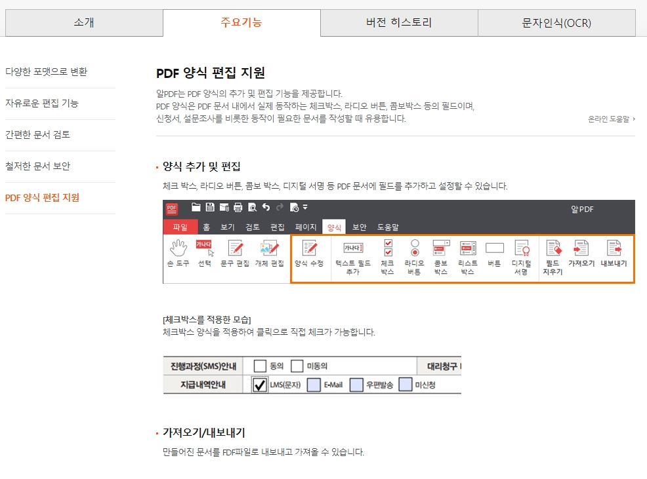Switch to the 검토 ribbon tab
647x479 pixels.
pos(253,227)
